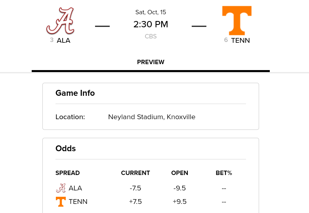Select the ALA team name in header
Viewport: 309px width, 213px height.
[x=63, y=40]
